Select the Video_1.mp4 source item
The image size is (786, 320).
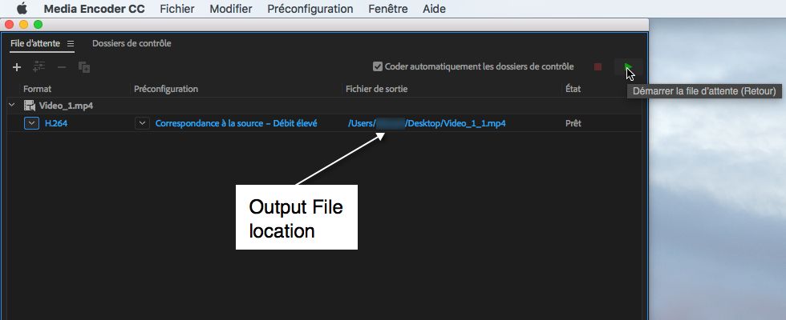pyautogui.click(x=66, y=106)
